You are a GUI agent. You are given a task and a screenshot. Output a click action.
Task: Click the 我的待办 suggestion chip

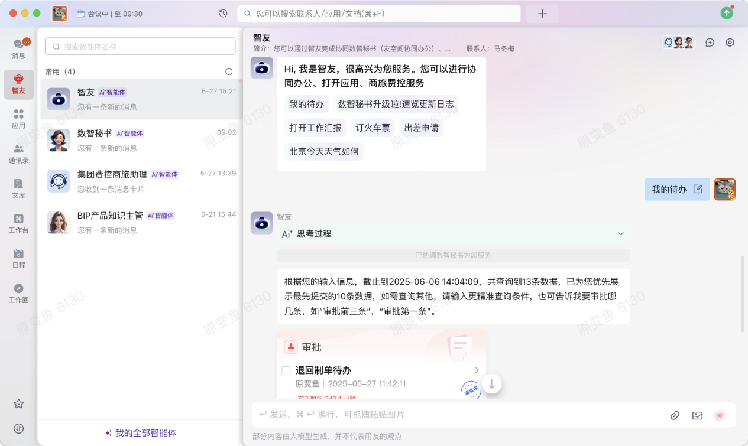[x=306, y=104]
